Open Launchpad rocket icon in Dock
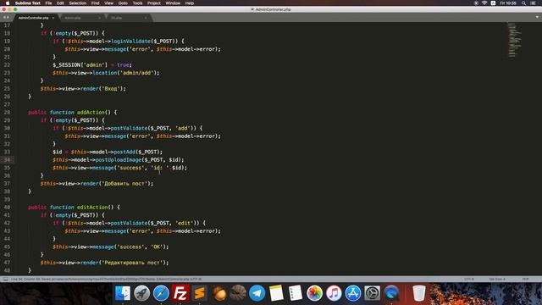The width and height of the screenshot is (542, 305). 141,293
